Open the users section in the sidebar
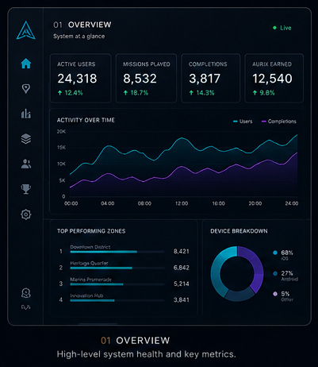The width and height of the screenshot is (318, 367). click(26, 164)
